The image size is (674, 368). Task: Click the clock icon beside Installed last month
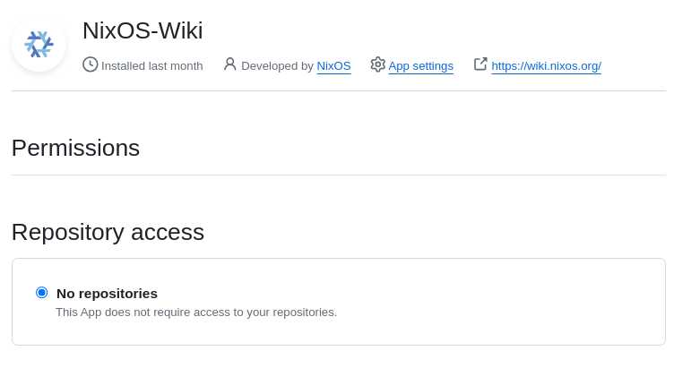coord(90,64)
